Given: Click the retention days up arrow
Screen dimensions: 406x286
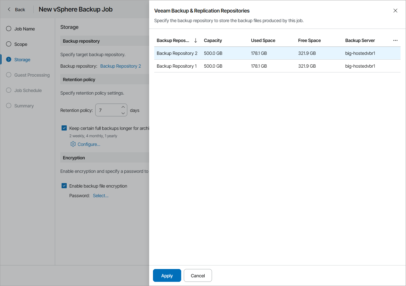Looking at the screenshot, I should pyautogui.click(x=123, y=107).
